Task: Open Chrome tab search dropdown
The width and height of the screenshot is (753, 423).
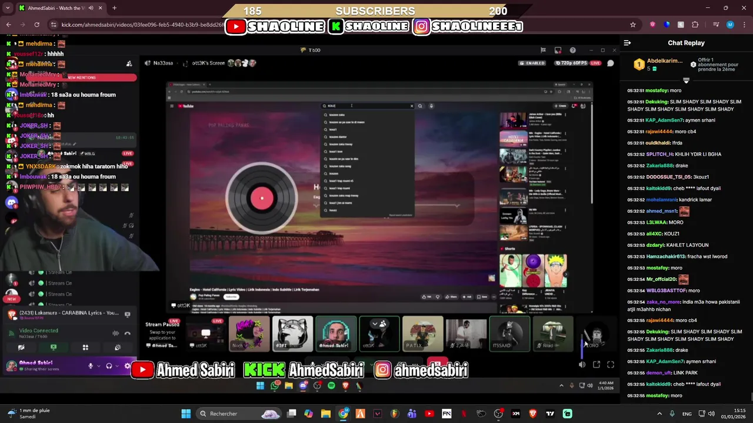Action: point(8,8)
